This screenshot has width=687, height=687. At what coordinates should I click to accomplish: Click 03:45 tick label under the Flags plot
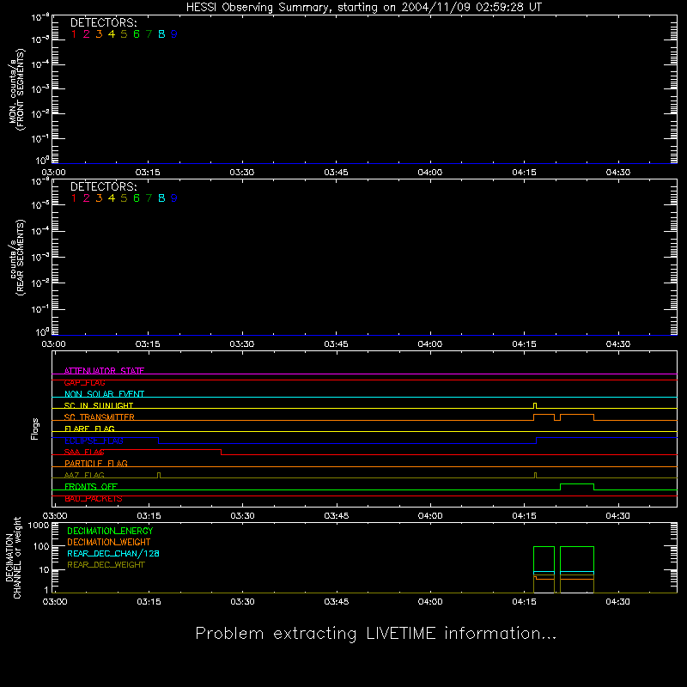click(336, 516)
